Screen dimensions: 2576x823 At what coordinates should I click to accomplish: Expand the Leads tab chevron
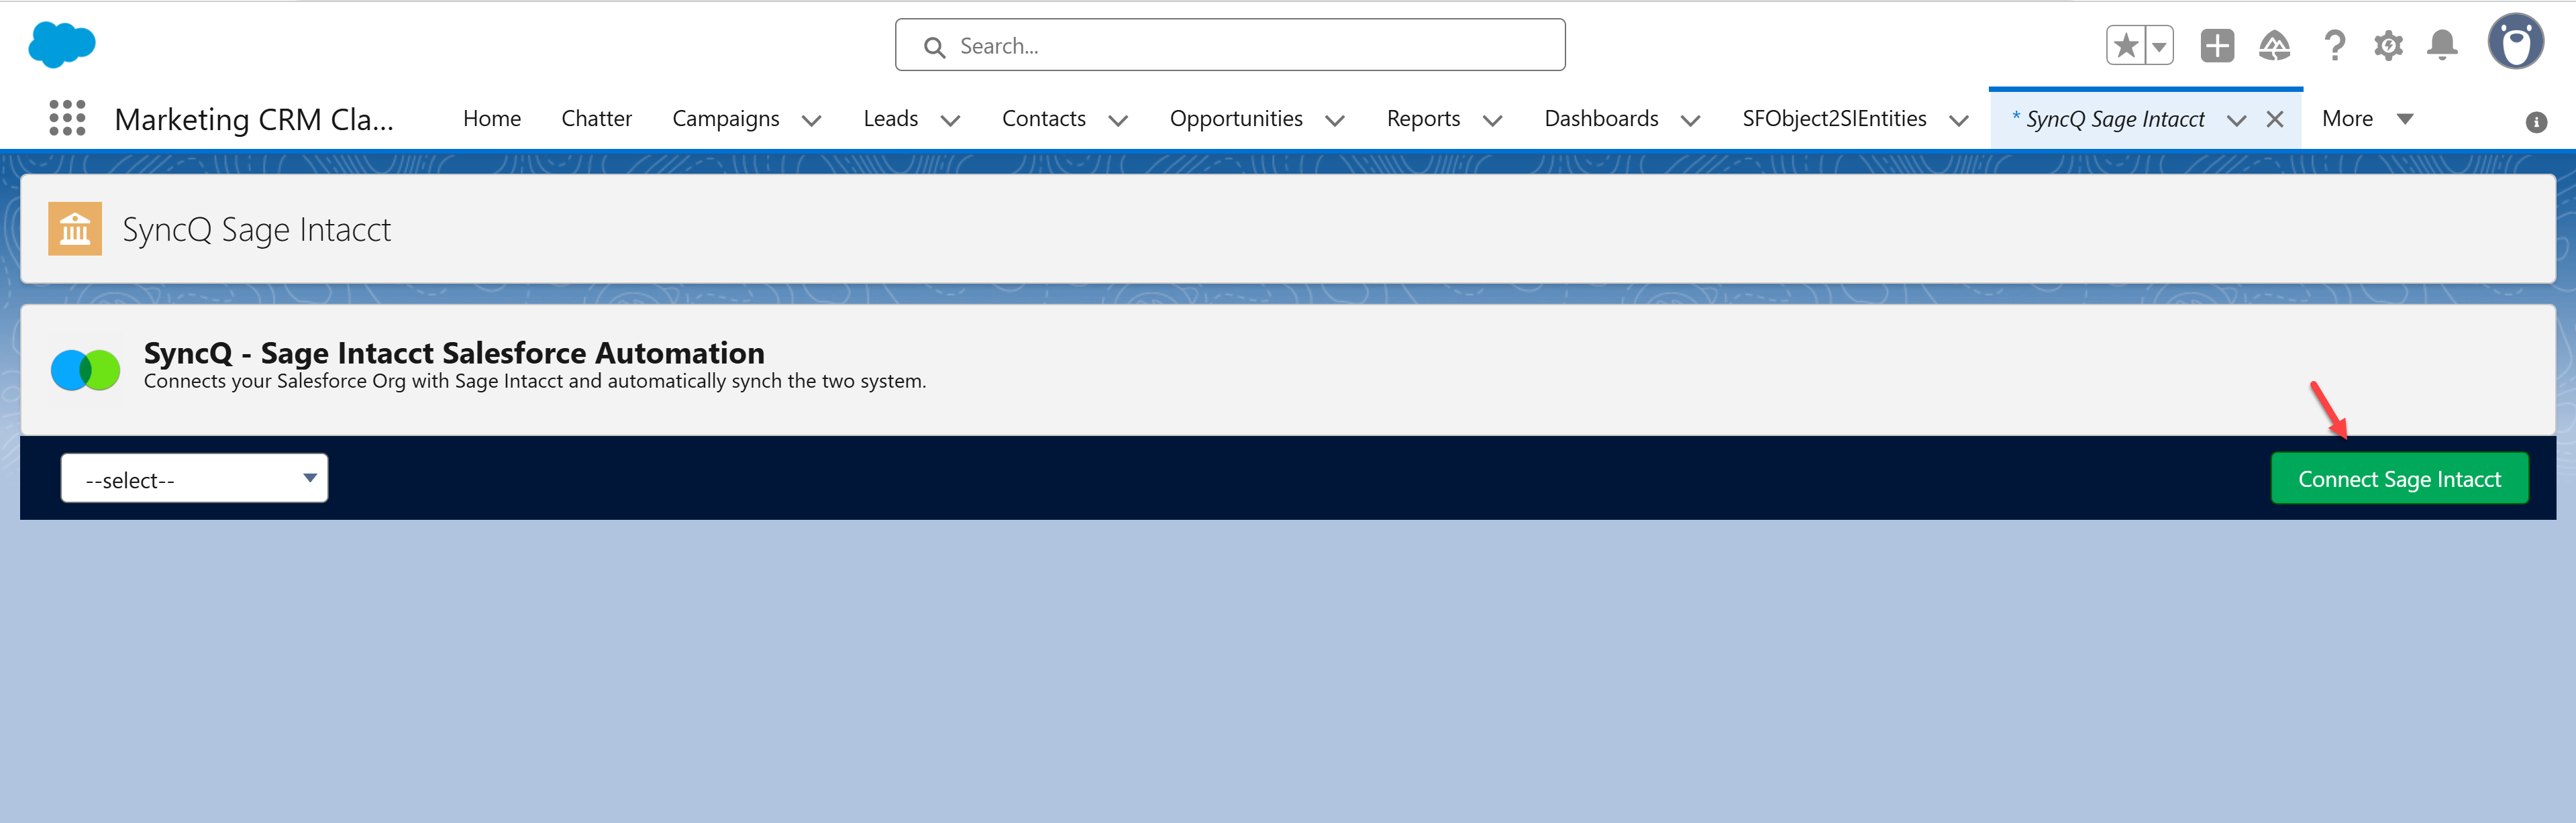951,121
